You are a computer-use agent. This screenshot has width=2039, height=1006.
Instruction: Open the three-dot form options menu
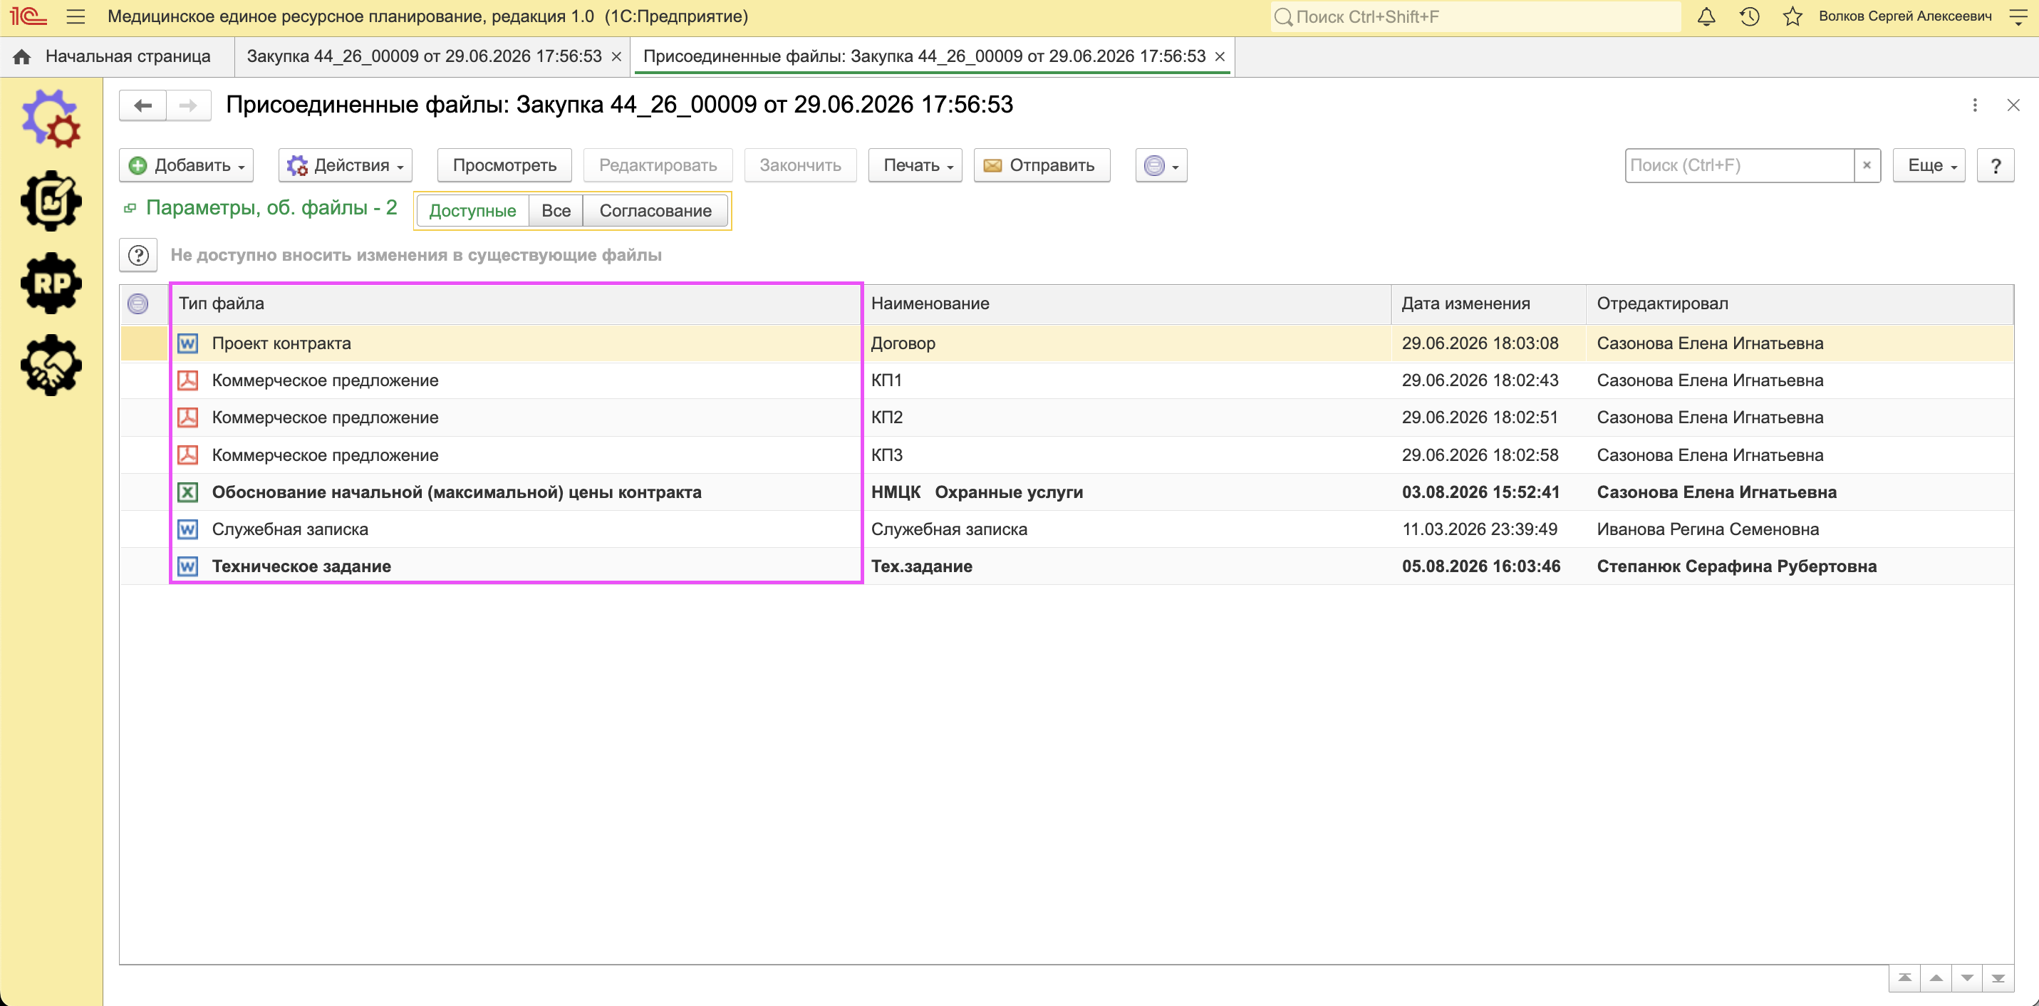[x=1975, y=105]
